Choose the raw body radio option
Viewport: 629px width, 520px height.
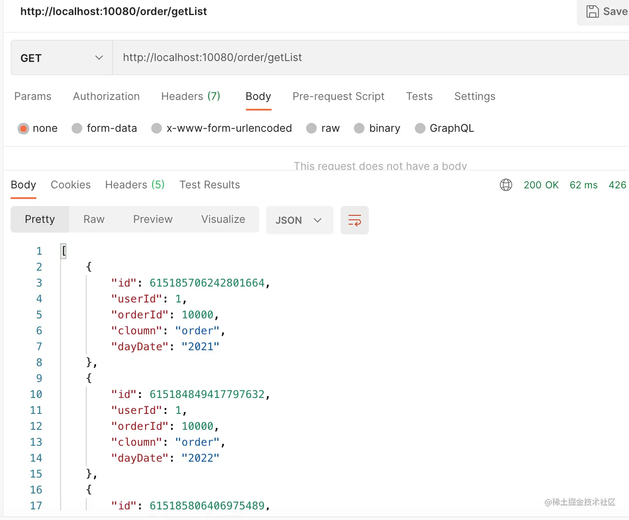click(311, 128)
